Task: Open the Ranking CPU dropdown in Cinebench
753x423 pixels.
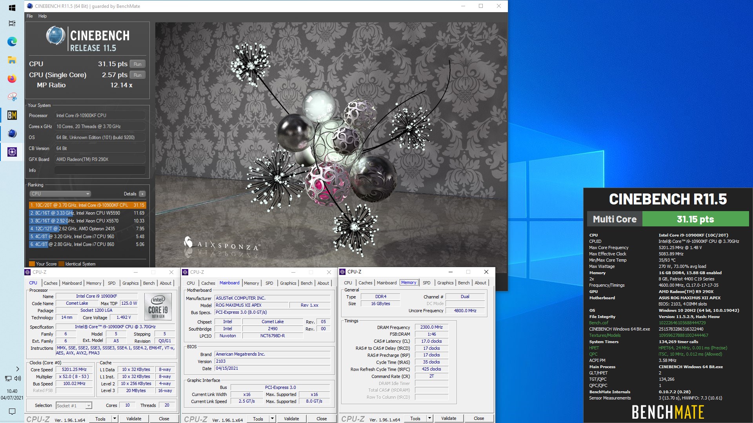Action: [60, 194]
